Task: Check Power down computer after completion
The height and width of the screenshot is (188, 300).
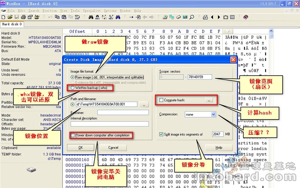Action: point(72,135)
